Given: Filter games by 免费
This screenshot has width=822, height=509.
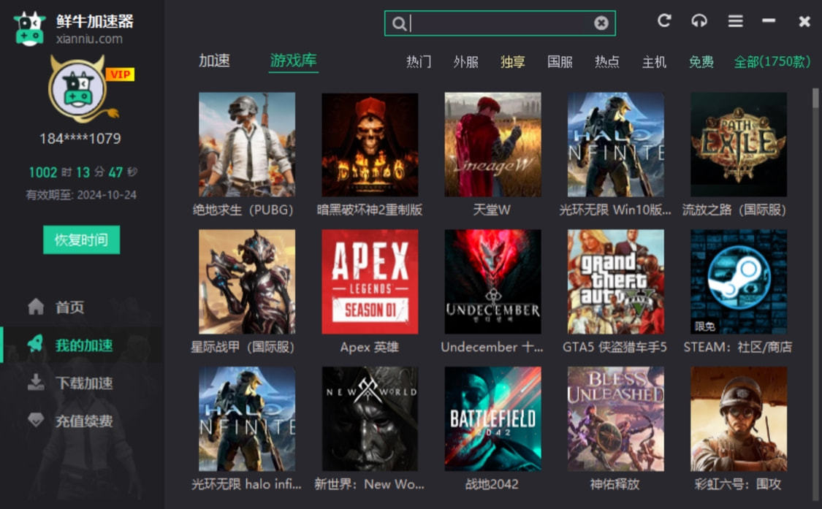Looking at the screenshot, I should coord(701,62).
